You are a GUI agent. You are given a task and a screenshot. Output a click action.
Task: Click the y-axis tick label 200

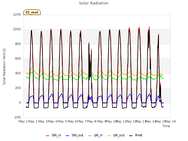tap(18, 88)
